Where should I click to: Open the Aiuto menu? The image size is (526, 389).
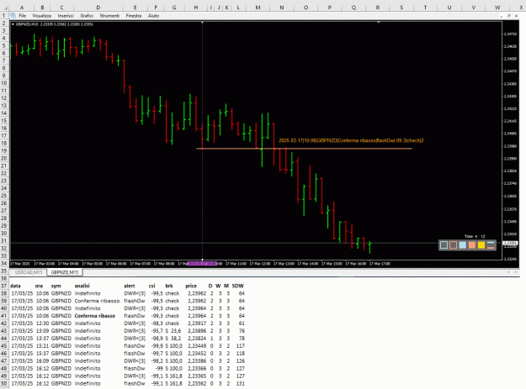point(154,16)
